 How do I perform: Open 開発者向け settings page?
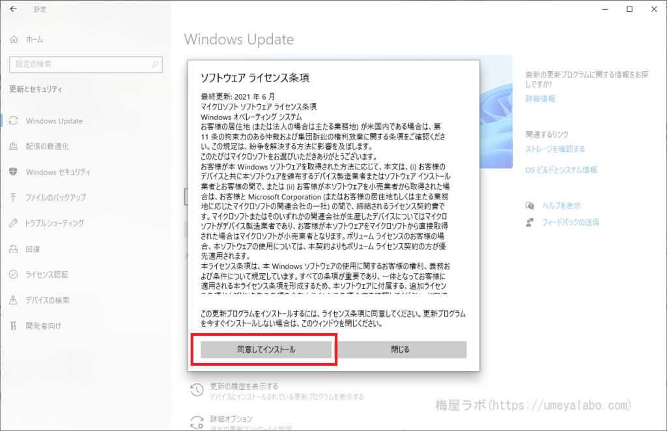pos(44,326)
